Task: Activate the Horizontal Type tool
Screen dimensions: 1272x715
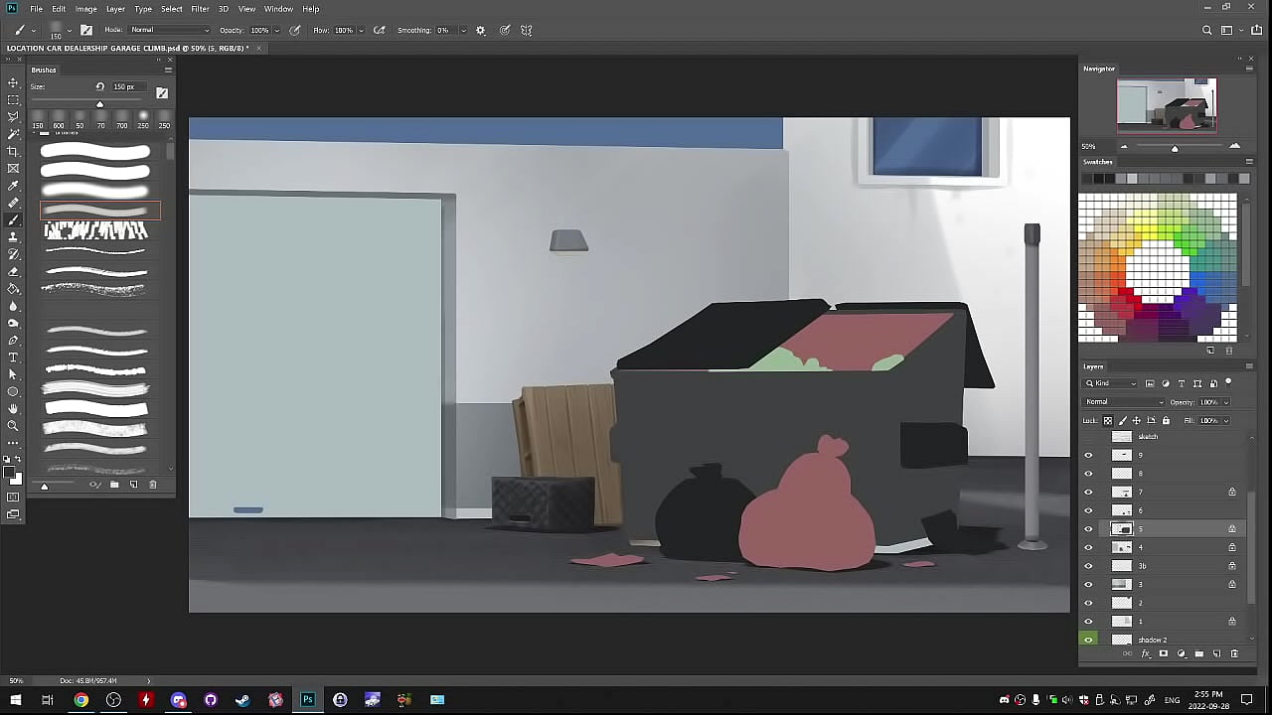Action: click(x=13, y=357)
